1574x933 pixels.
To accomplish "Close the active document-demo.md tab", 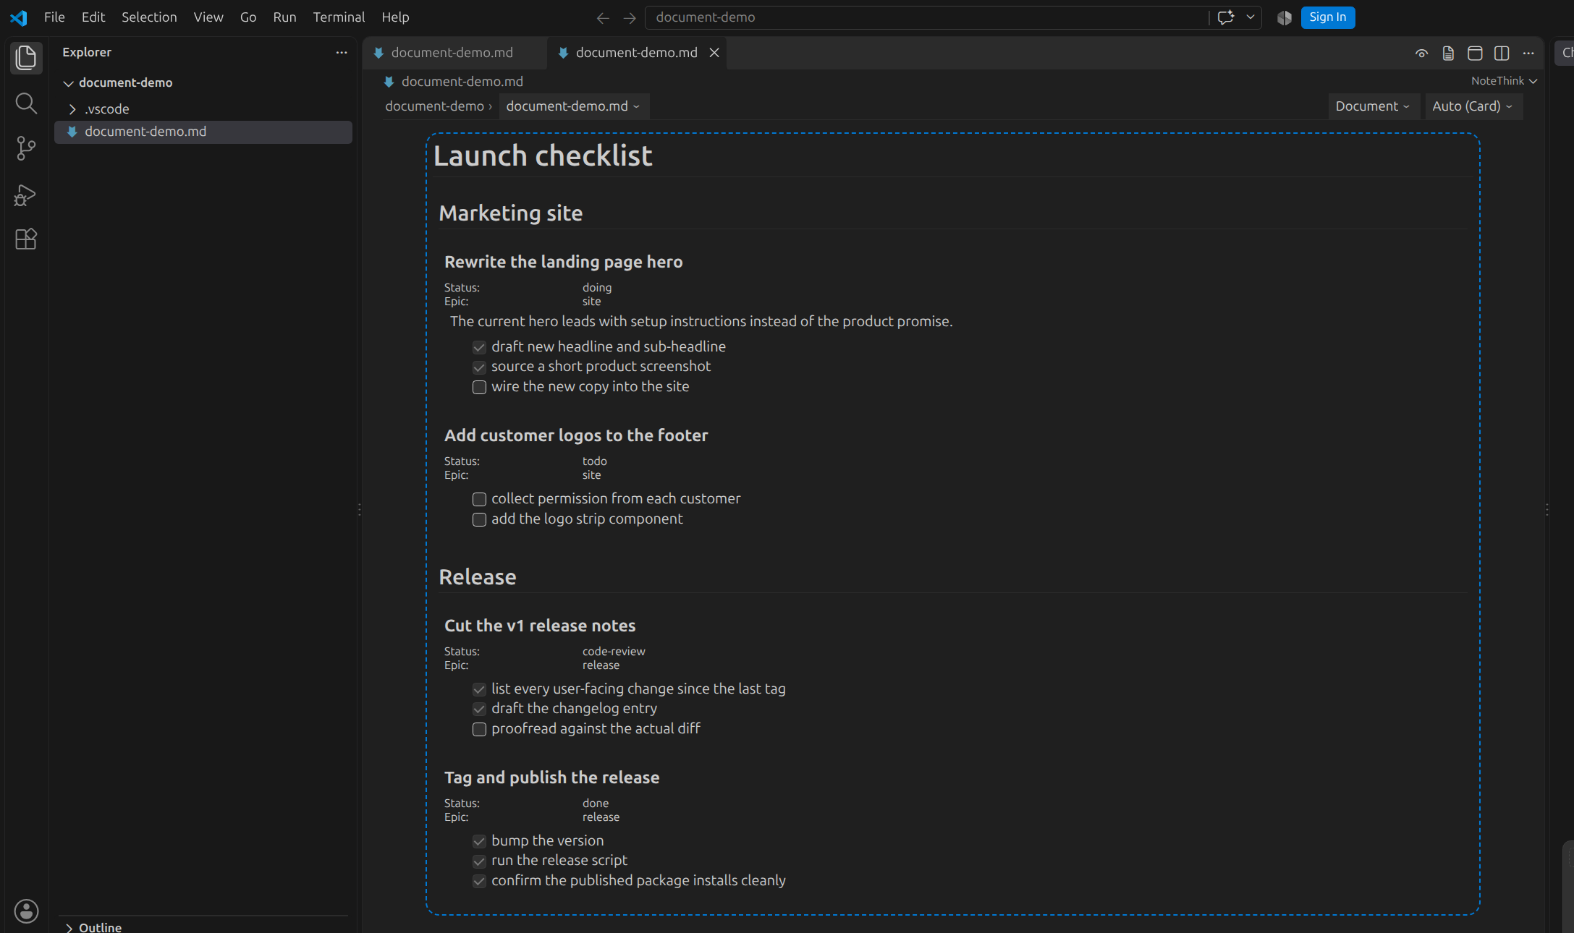I will (x=714, y=53).
